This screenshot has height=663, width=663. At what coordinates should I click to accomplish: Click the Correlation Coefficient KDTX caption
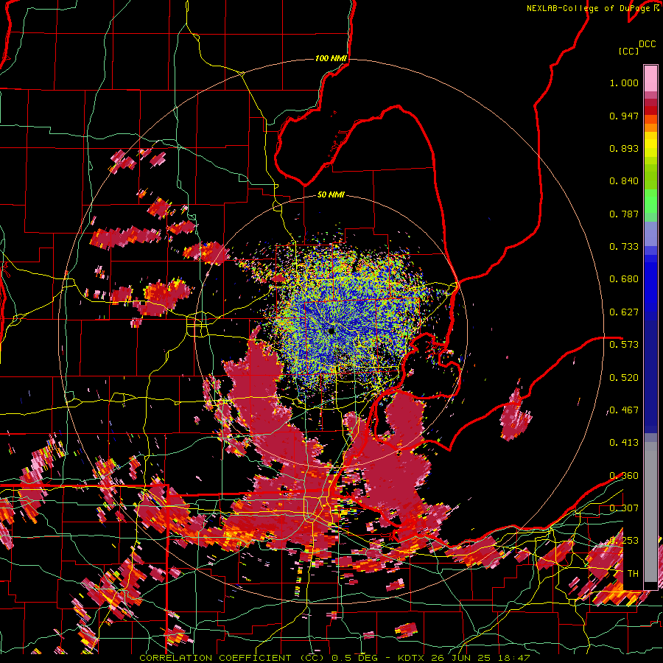click(x=334, y=658)
